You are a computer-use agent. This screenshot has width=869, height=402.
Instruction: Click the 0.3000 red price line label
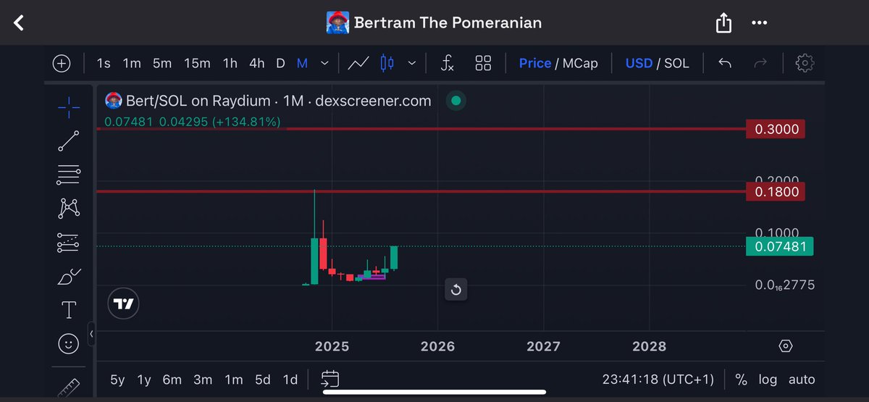point(776,130)
